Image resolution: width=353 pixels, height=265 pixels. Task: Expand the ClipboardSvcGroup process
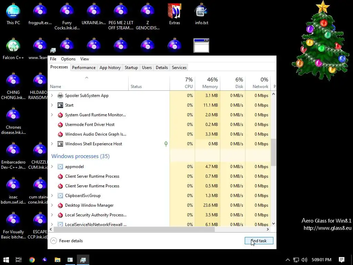point(52,196)
